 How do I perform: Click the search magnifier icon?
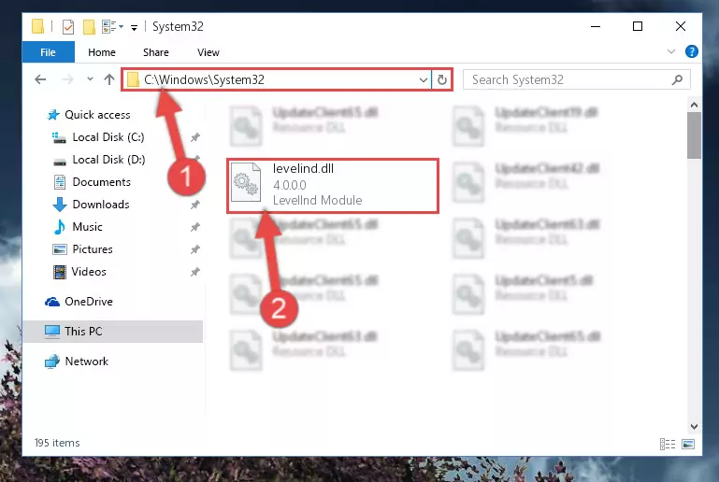677,79
